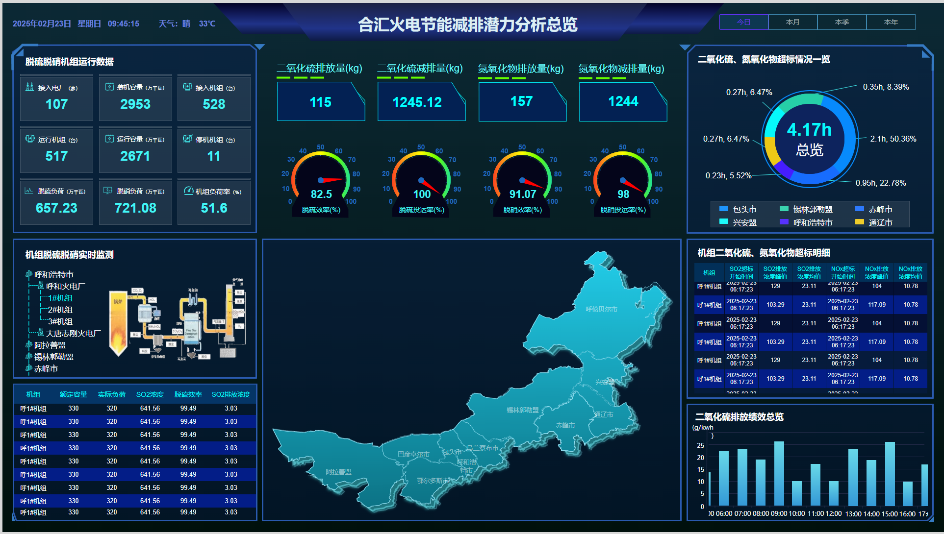Switch to the 本年 time tab

pyautogui.click(x=891, y=22)
